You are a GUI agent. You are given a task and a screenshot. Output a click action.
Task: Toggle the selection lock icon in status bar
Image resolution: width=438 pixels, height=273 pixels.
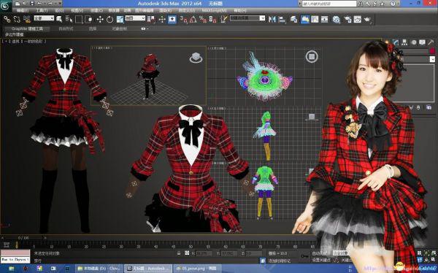[x=179, y=253]
